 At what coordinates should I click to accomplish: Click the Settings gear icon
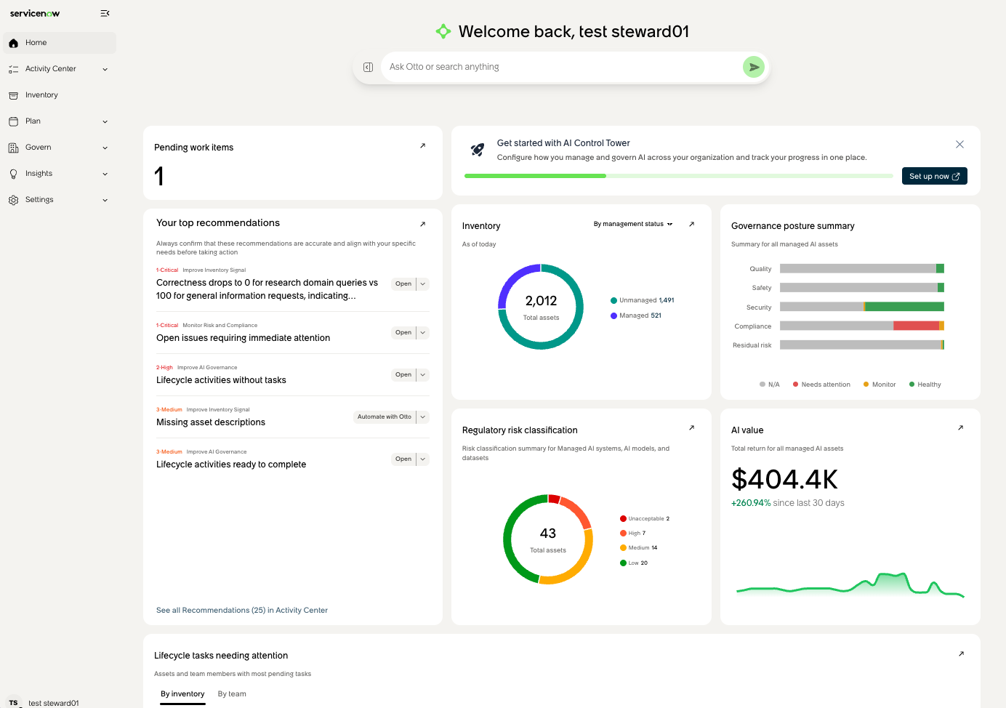click(13, 200)
